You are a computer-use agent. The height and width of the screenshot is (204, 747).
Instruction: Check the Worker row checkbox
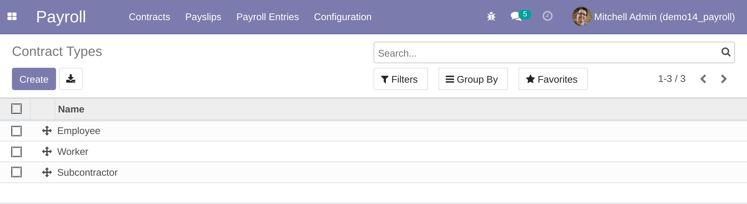click(16, 152)
